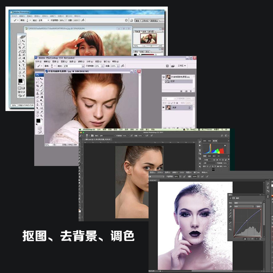Open the 不透明度 arrow in CS3 options bar

(x=102, y=66)
